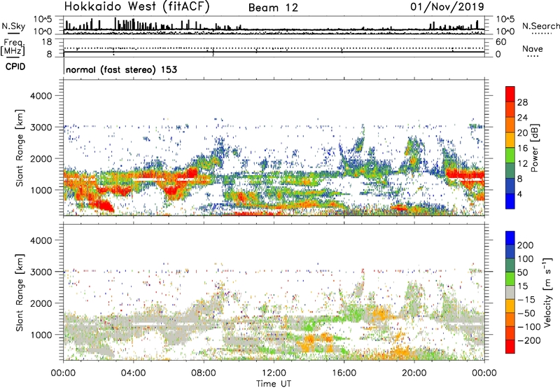This screenshot has width=560, height=388.
Task: Click the 'Hokkaido West (fitACF)' plot title
Action: pos(137,7)
